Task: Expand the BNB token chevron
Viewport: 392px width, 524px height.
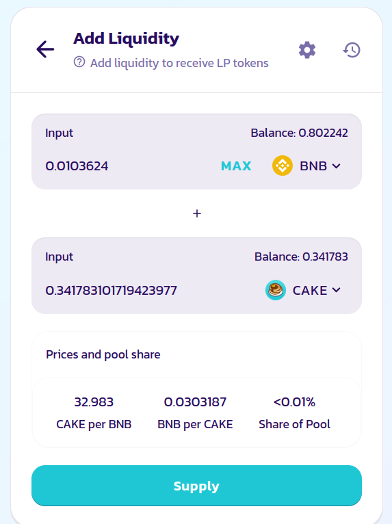Action: [336, 166]
